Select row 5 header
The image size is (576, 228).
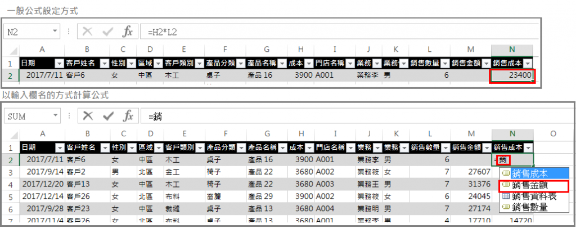[x=11, y=196]
